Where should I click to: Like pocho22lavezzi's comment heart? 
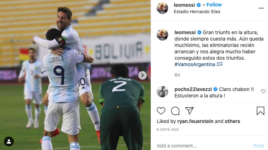263,91
